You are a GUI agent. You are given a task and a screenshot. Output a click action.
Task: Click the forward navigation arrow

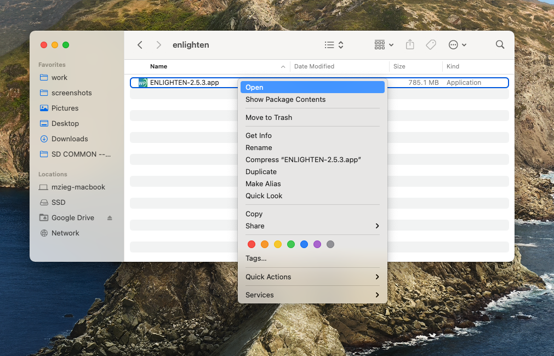[158, 45]
